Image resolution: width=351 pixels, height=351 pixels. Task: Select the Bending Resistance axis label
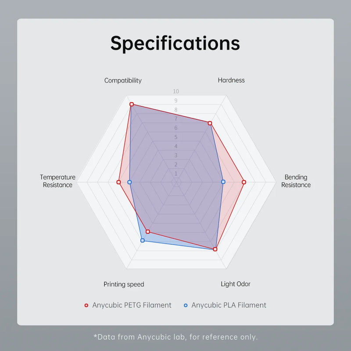click(x=296, y=181)
